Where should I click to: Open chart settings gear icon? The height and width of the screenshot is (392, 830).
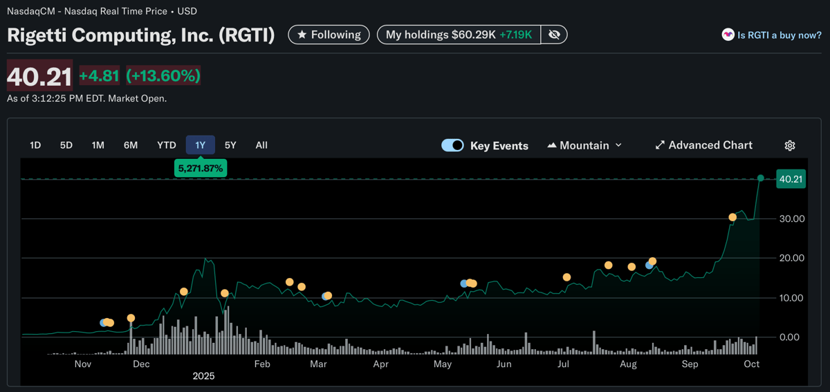tap(790, 145)
